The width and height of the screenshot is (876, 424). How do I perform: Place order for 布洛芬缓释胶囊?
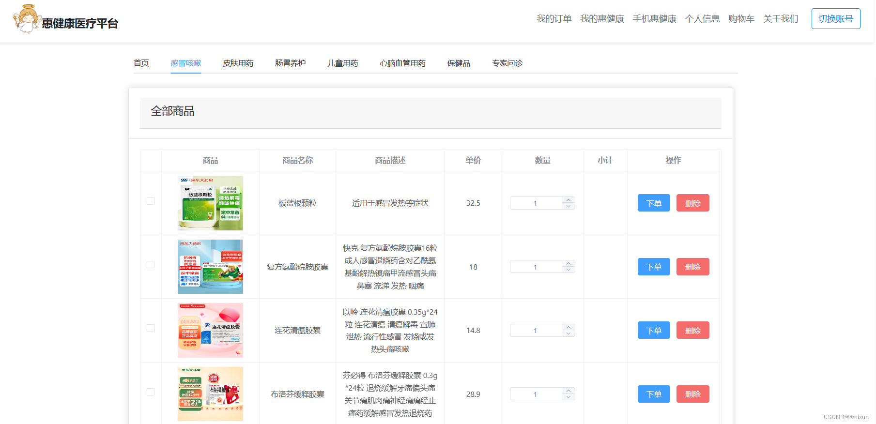654,394
